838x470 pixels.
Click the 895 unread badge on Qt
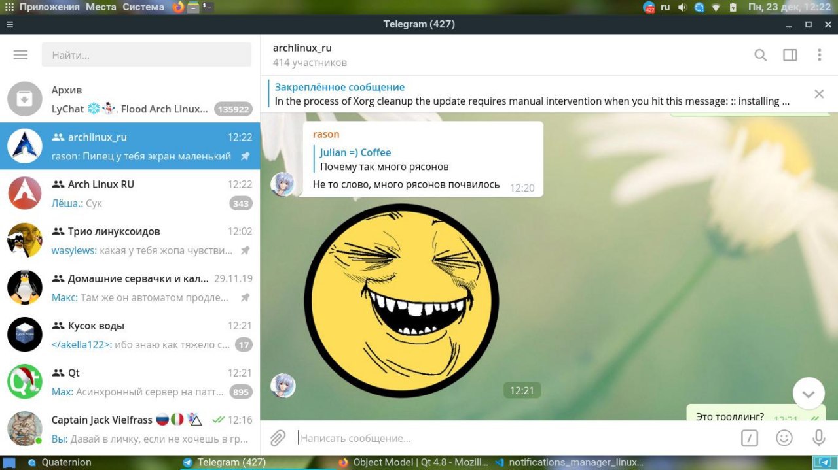click(241, 392)
